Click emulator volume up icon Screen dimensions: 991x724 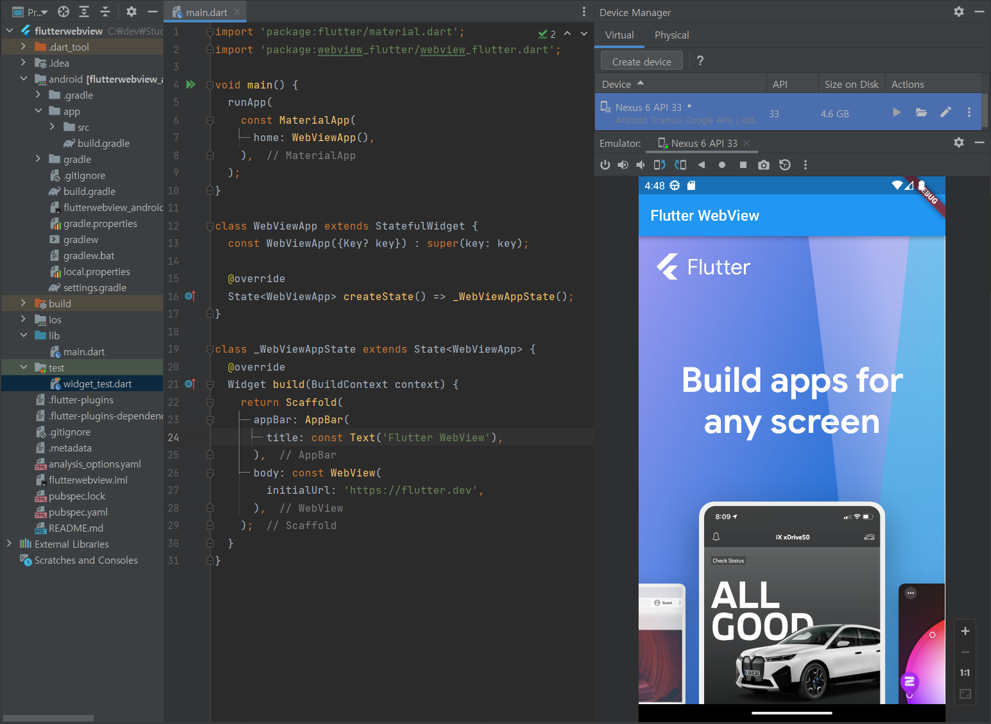(x=623, y=165)
